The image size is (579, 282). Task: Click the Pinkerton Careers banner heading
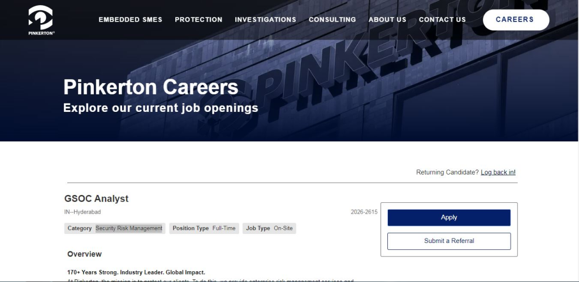(x=150, y=87)
